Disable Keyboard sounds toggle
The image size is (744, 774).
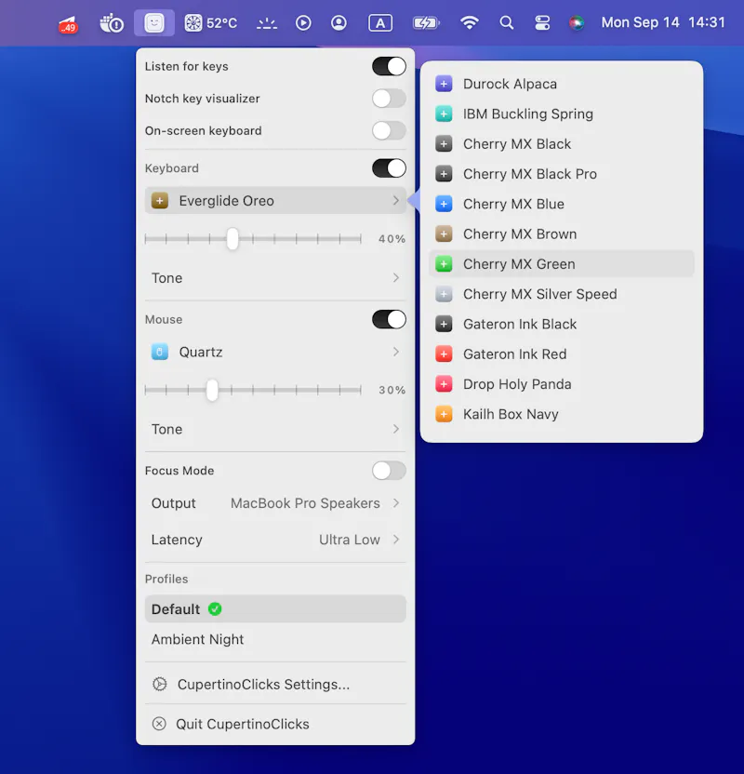coord(389,168)
